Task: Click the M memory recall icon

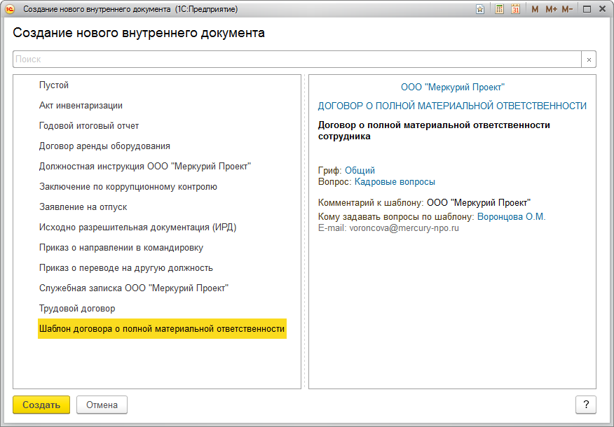Action: point(534,8)
